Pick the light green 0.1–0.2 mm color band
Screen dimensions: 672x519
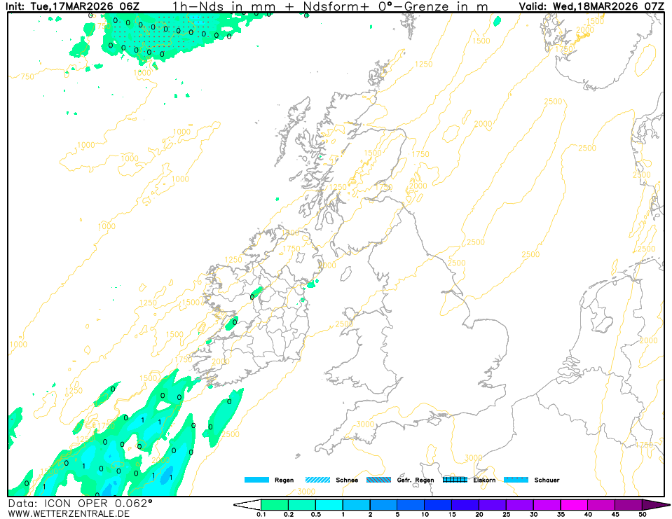[274, 504]
